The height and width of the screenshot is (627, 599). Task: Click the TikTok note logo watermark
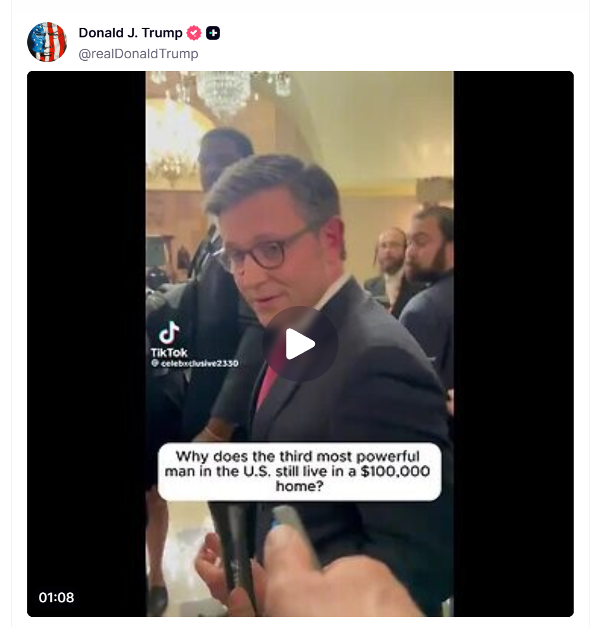pyautogui.click(x=169, y=332)
